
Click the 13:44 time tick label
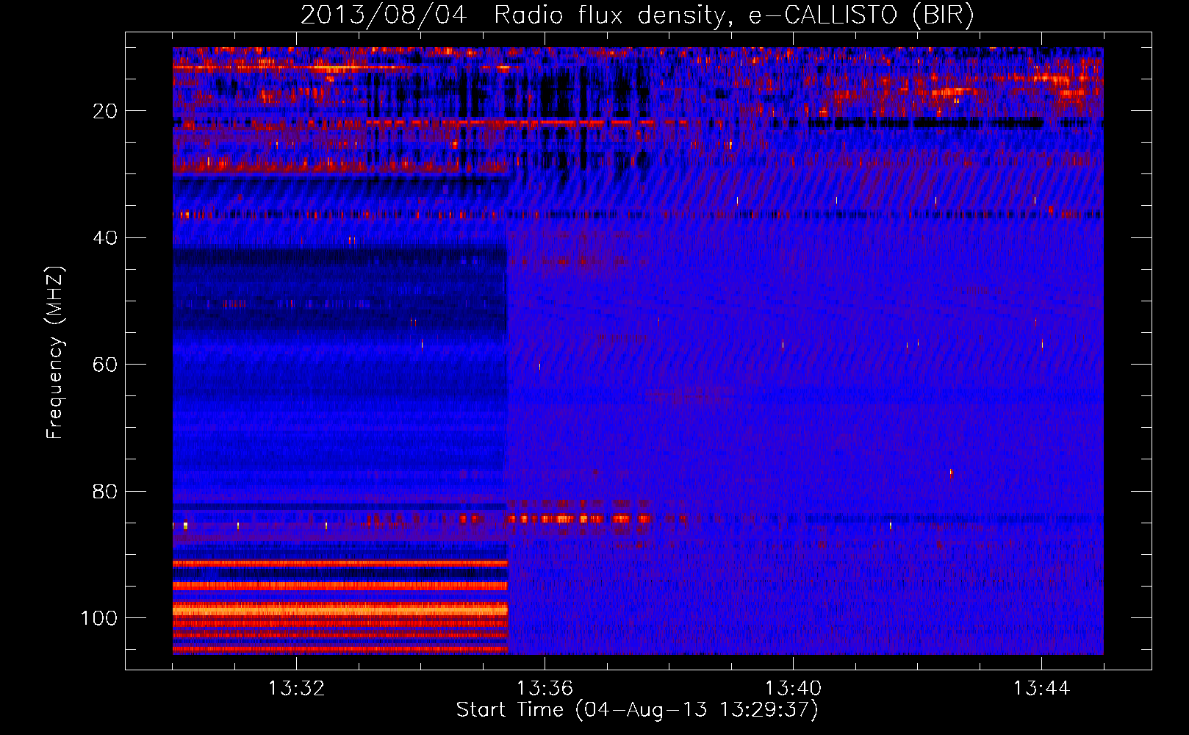click(1041, 689)
